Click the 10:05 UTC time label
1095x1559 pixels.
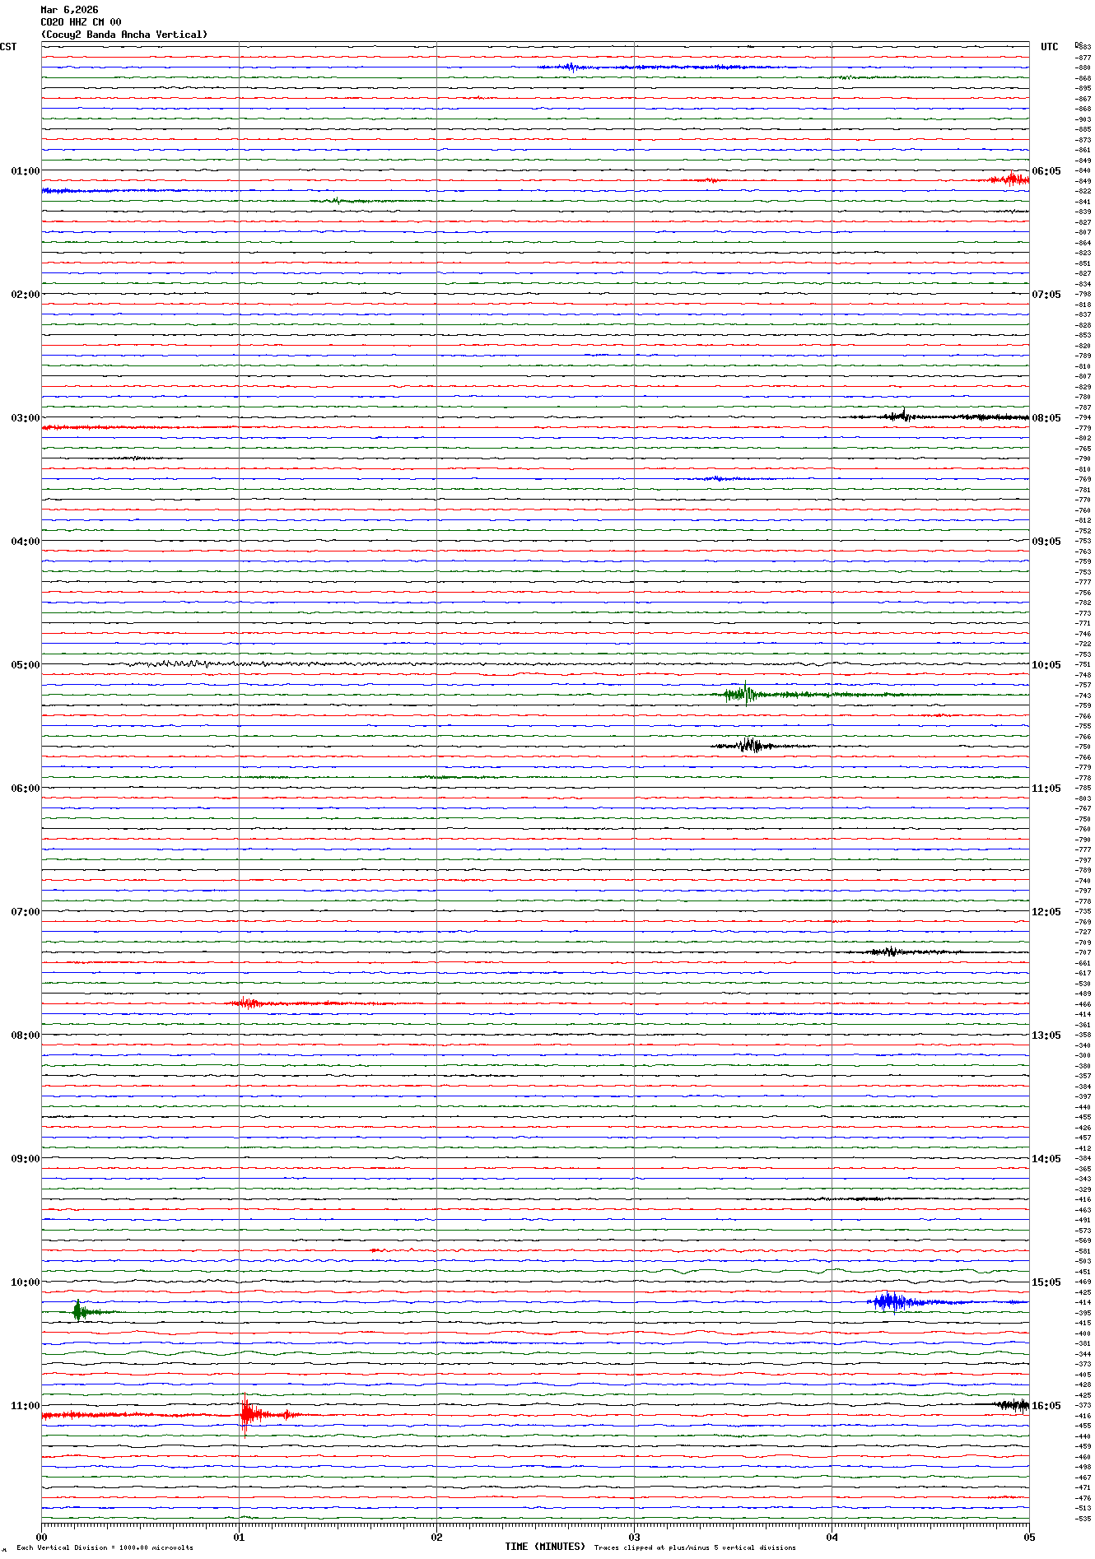pyautogui.click(x=1046, y=665)
